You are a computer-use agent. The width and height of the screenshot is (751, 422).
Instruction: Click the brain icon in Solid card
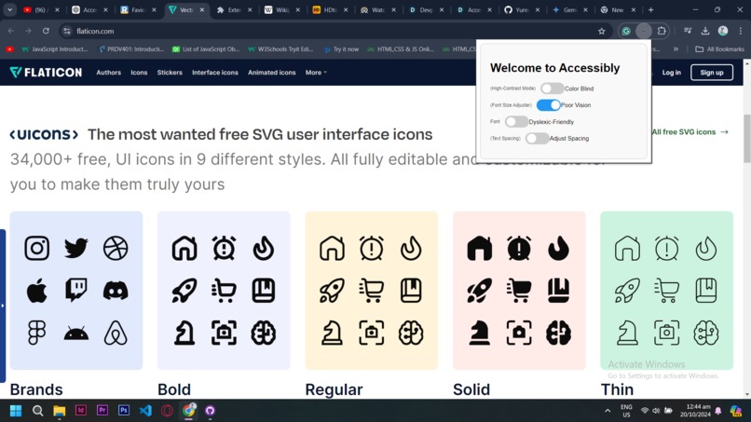pos(558,333)
